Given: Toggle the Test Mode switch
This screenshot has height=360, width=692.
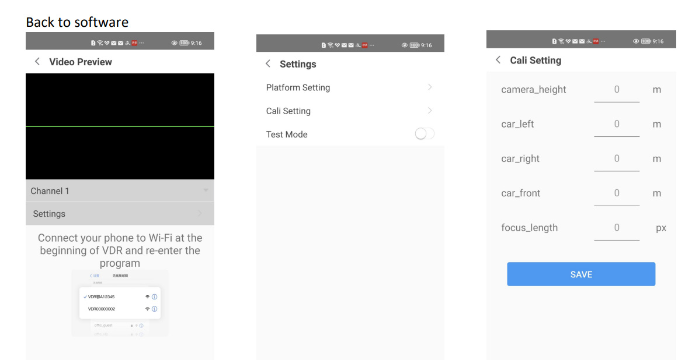Looking at the screenshot, I should tap(425, 134).
